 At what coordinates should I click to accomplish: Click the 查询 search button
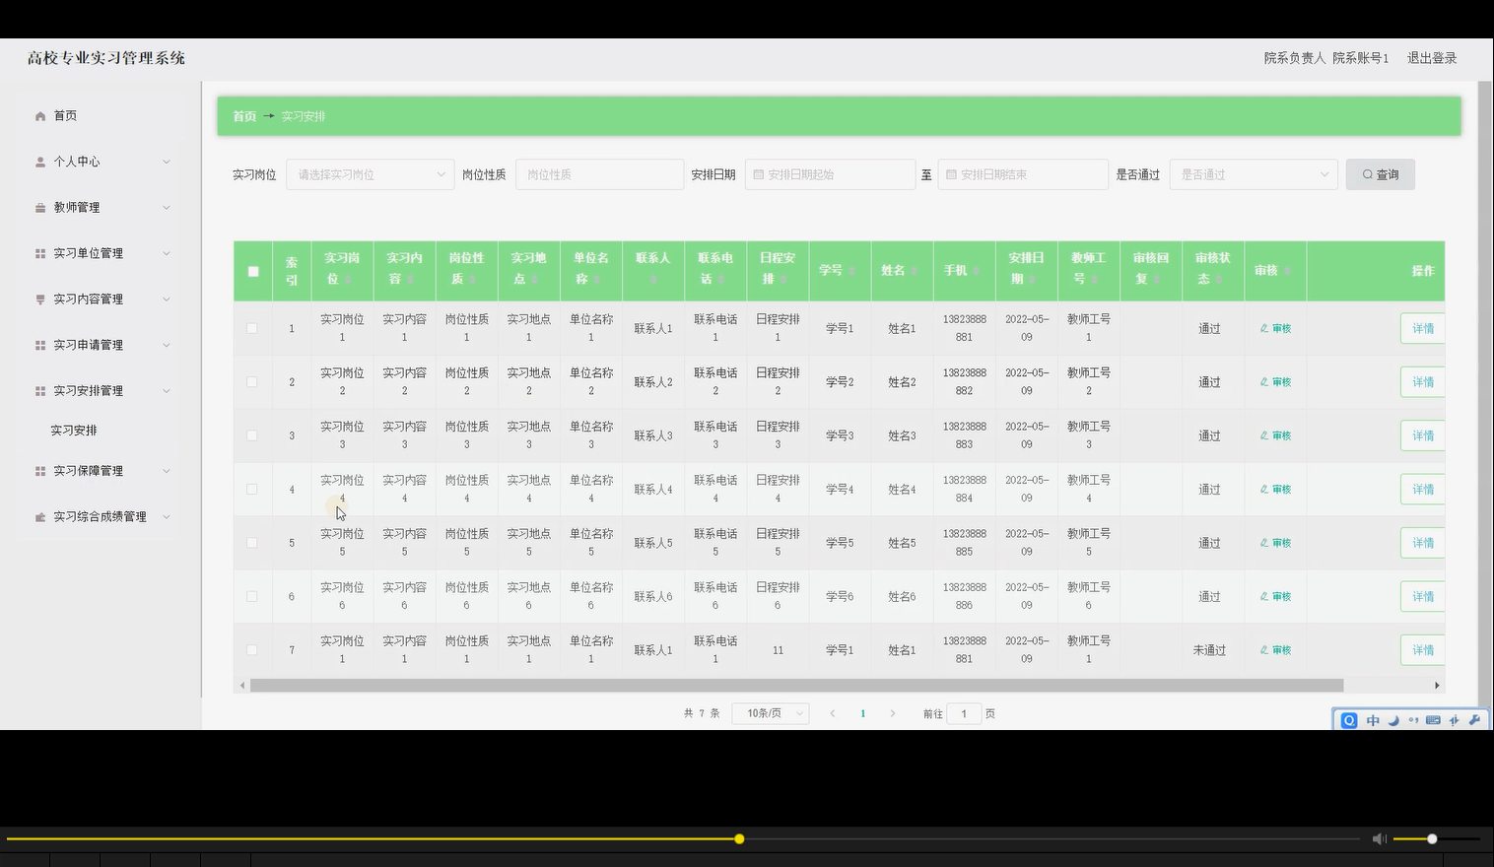click(1380, 174)
